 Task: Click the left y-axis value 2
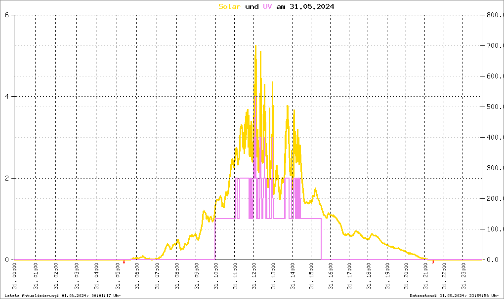tap(6, 178)
